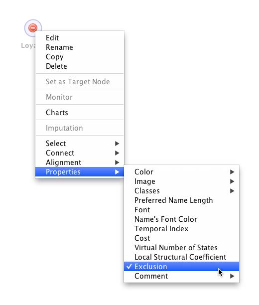Image resolution: width=259 pixels, height=305 pixels.
Task: Expand the Connect submenu
Action: click(x=80, y=153)
